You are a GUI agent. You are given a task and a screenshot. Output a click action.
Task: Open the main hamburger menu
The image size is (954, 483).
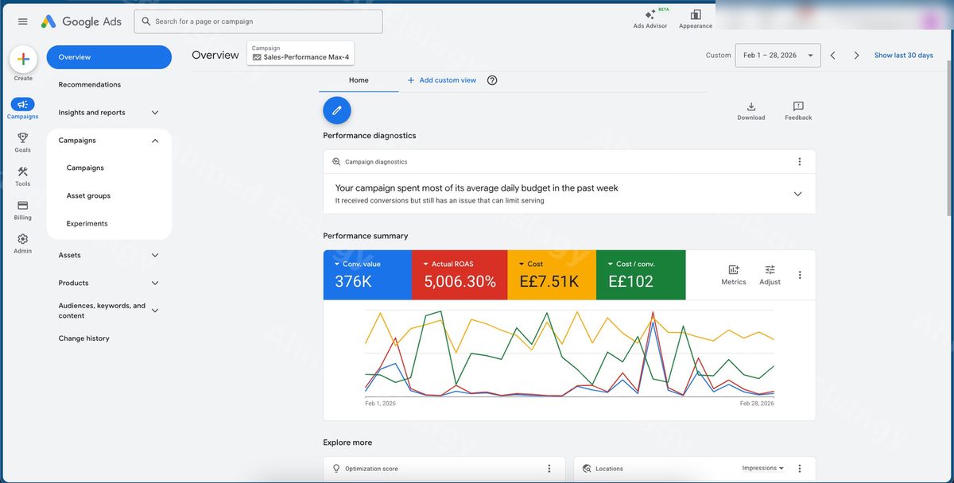(x=23, y=21)
